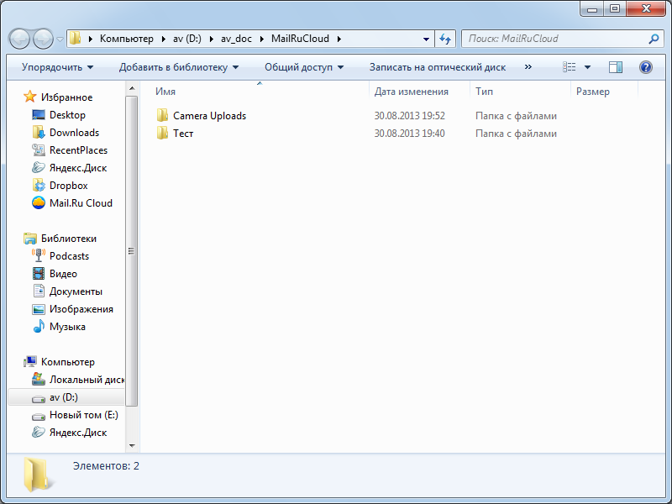Open Podcasts library
The image size is (672, 504).
(69, 256)
